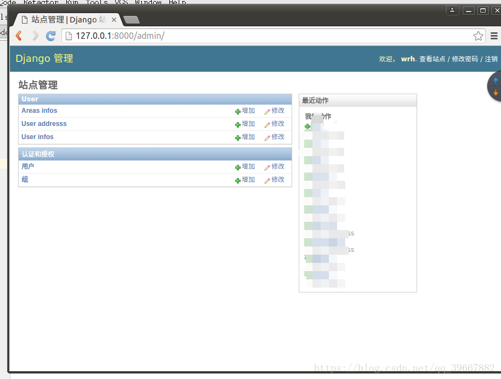Image resolution: width=501 pixels, height=379 pixels.
Task: Open the 认证和授权 section header
Action: coord(38,154)
